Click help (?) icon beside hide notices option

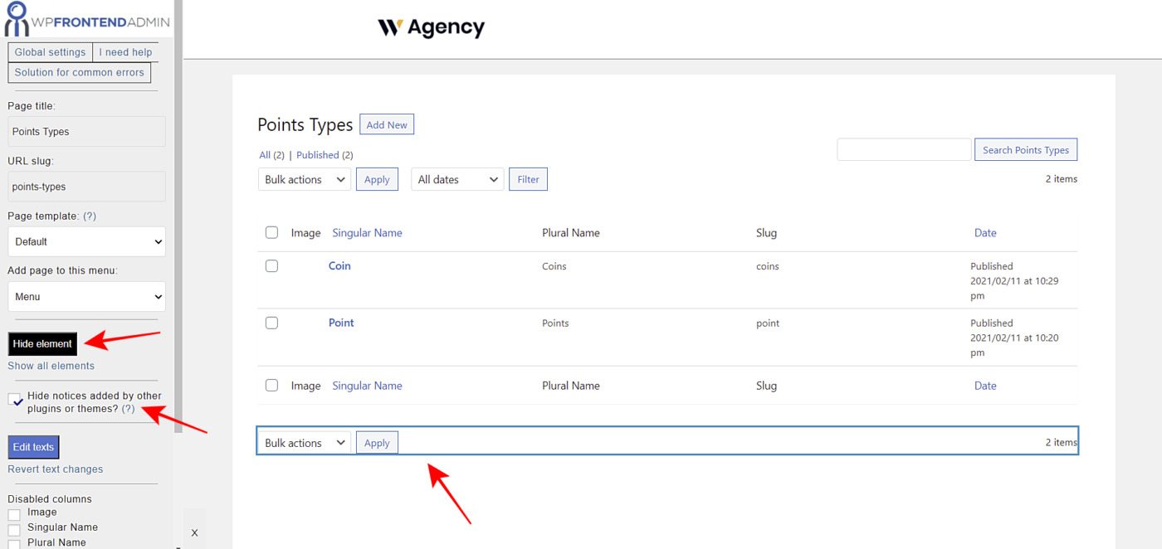128,409
